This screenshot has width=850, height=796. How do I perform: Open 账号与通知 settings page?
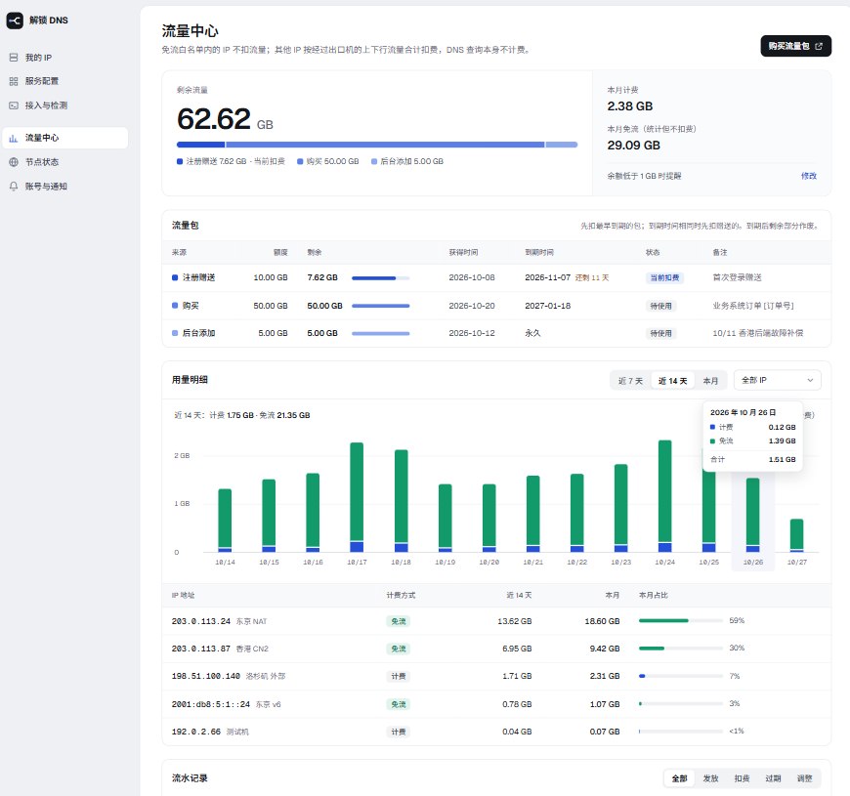(65, 187)
